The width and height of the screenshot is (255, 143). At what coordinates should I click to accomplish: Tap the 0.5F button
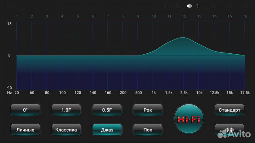(107, 110)
